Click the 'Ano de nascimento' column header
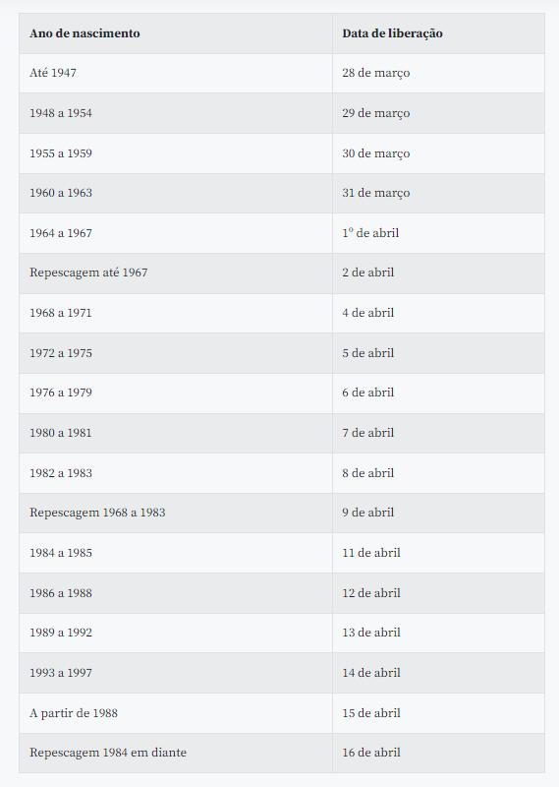 click(x=176, y=33)
